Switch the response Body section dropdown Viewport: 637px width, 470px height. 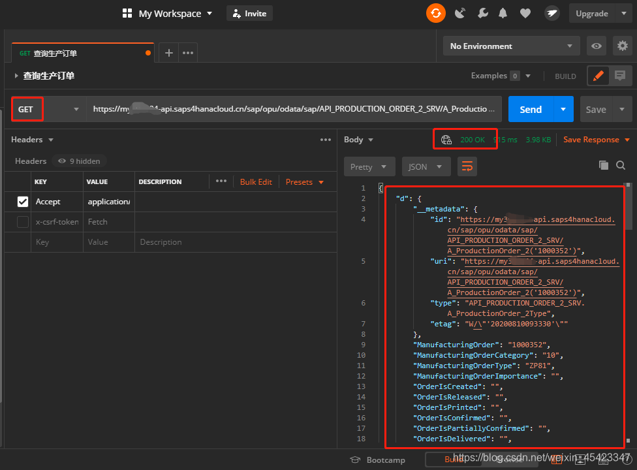(358, 140)
